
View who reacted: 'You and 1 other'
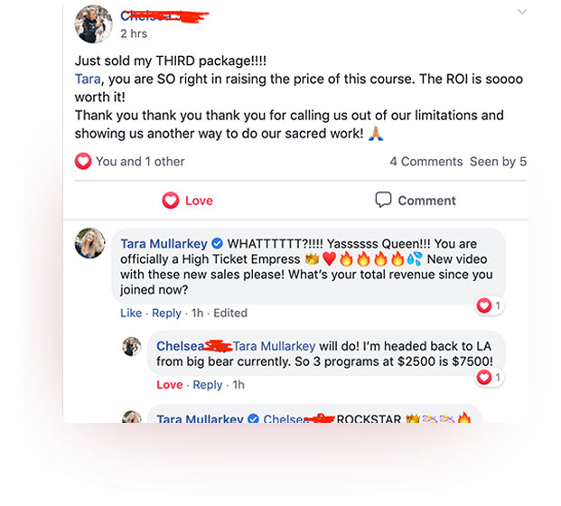(140, 162)
